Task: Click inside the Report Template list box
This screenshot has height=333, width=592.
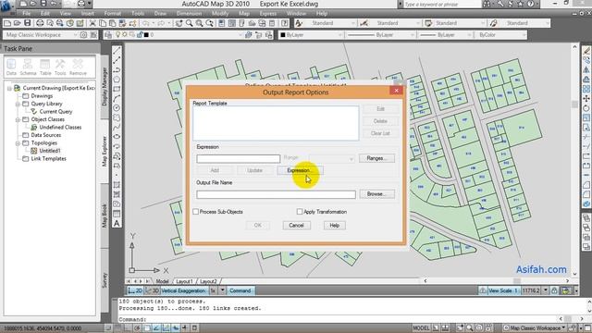Action: 276,123
